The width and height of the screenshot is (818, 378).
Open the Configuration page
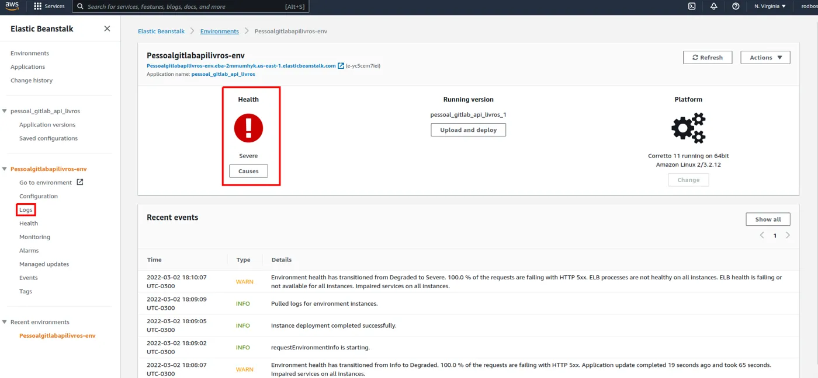pos(39,196)
